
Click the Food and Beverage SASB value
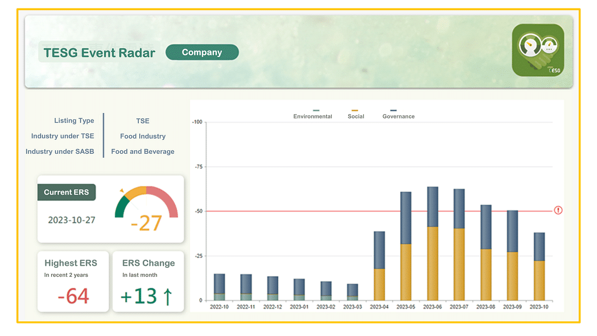click(x=143, y=152)
